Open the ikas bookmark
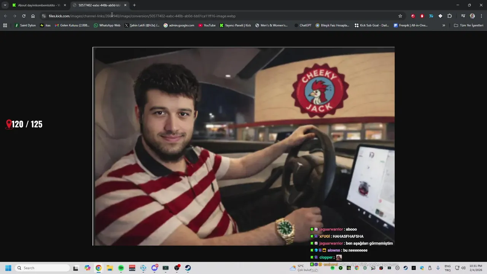 pyautogui.click(x=45, y=25)
